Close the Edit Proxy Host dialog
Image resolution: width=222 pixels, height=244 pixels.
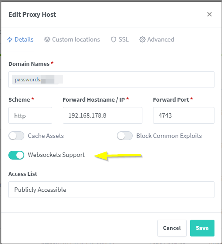[x=209, y=14]
